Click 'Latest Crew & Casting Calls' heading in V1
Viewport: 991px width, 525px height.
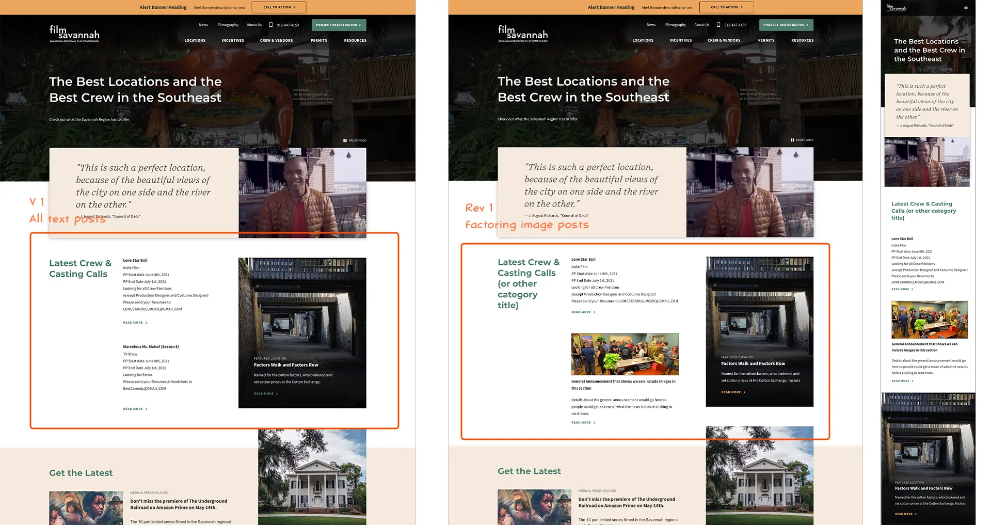click(x=80, y=268)
